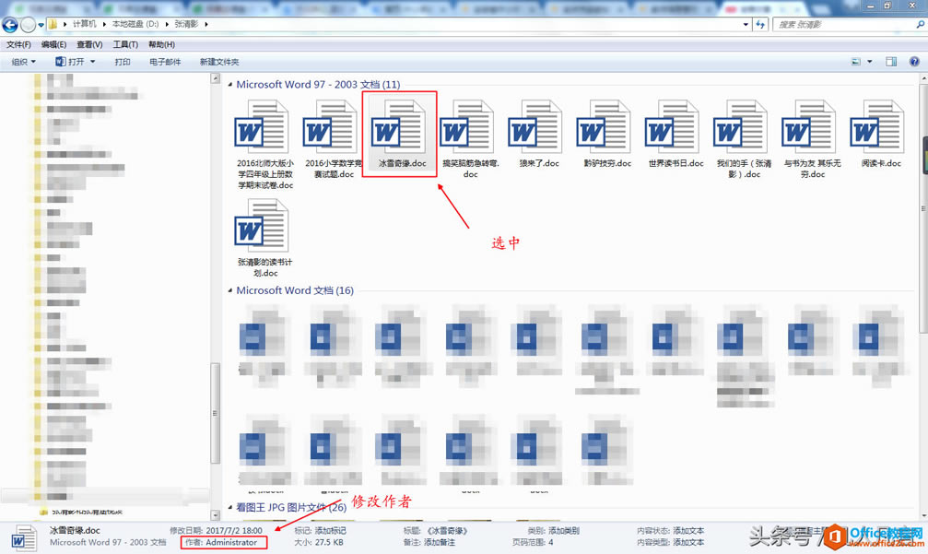Collapse the Microsoft Word 97 - 2003 文档 group
Viewport: 928px width, 554px height.
click(230, 85)
